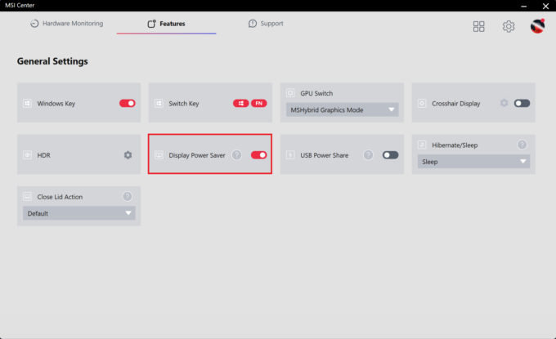The height and width of the screenshot is (339, 556).
Task: Turn on the Crosshair Display toggle
Action: pyautogui.click(x=522, y=103)
